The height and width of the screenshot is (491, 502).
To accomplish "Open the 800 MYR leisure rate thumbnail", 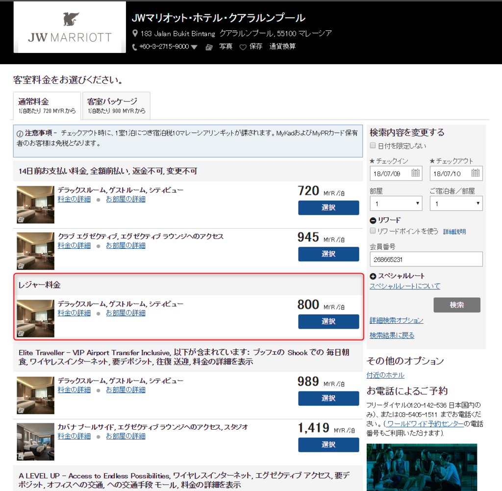I will 35,318.
